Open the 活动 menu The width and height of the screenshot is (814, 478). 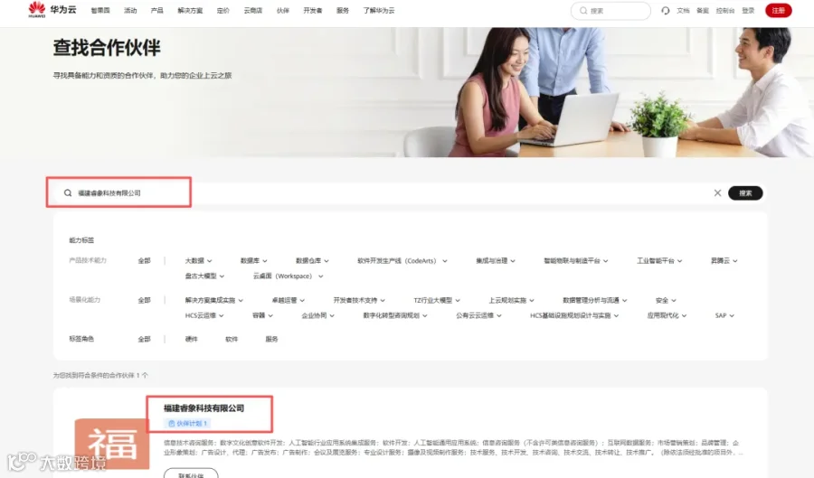[x=130, y=10]
